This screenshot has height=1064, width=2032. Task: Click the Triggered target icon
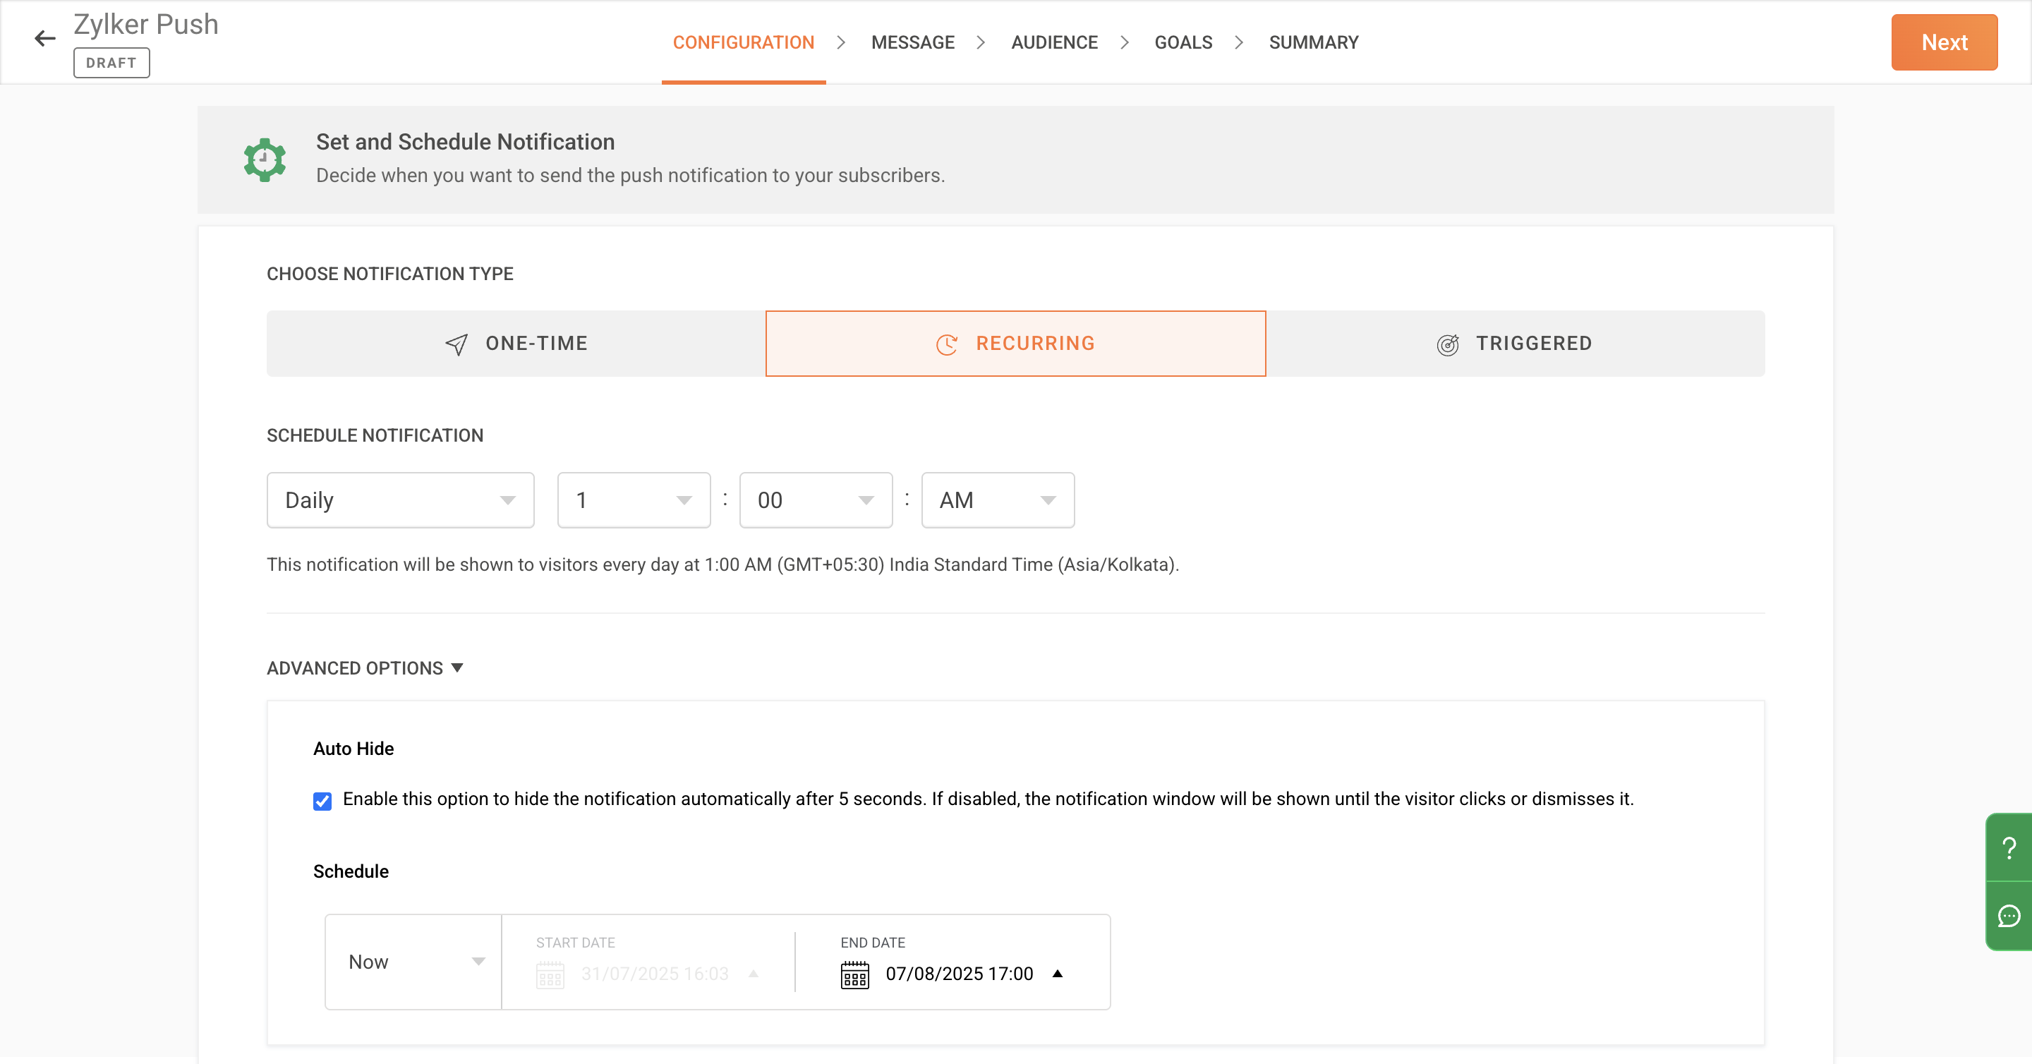(x=1448, y=345)
